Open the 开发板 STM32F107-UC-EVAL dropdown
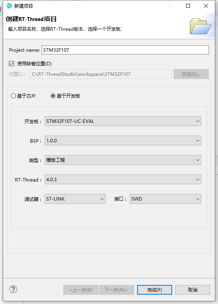Screen dimensions: 218x304 (x=123, y=121)
